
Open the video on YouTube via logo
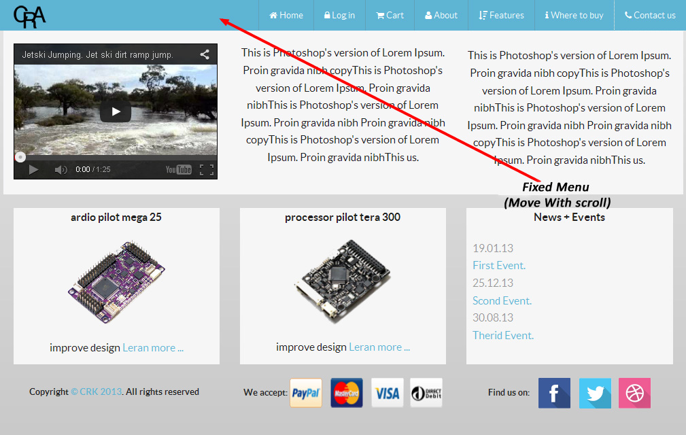coord(179,170)
